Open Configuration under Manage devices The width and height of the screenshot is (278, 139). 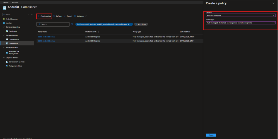(x=14, y=39)
